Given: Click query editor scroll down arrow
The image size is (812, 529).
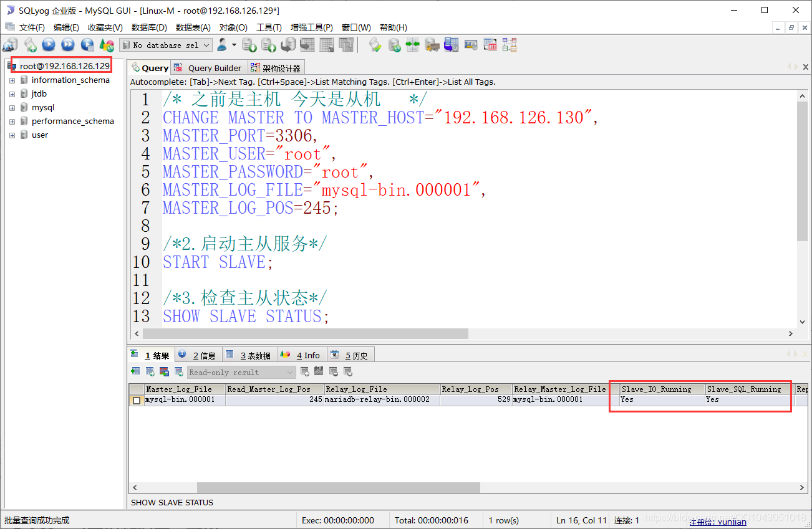Looking at the screenshot, I should (802, 322).
